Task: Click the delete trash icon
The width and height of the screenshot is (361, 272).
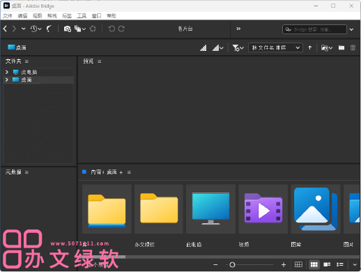Action: 353,47
